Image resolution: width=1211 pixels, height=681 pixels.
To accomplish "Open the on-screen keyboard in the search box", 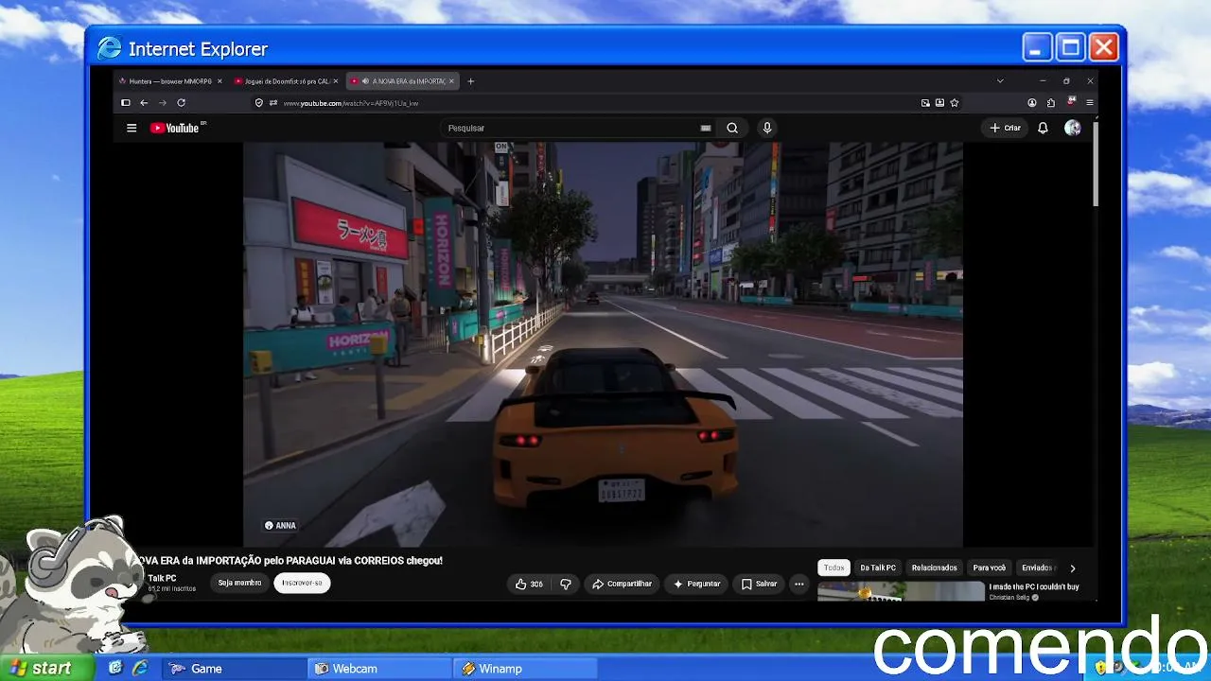I will point(706,128).
